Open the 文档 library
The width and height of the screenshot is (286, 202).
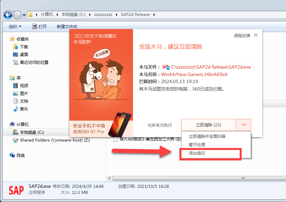[24, 101]
